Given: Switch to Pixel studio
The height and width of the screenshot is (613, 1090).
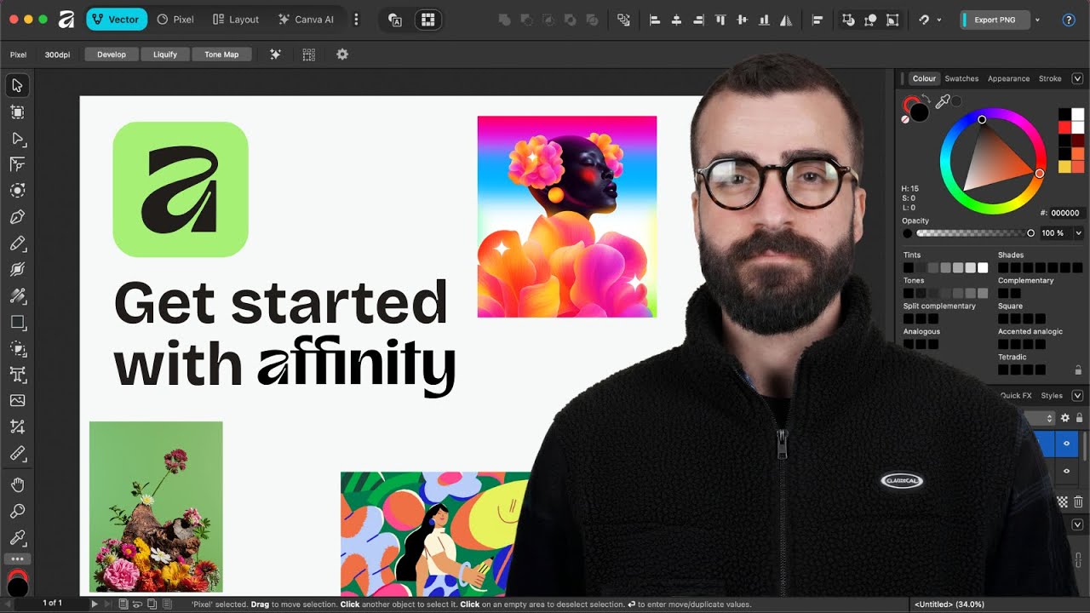Looking at the screenshot, I should (175, 20).
